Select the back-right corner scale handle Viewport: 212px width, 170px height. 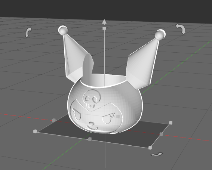point(171,123)
